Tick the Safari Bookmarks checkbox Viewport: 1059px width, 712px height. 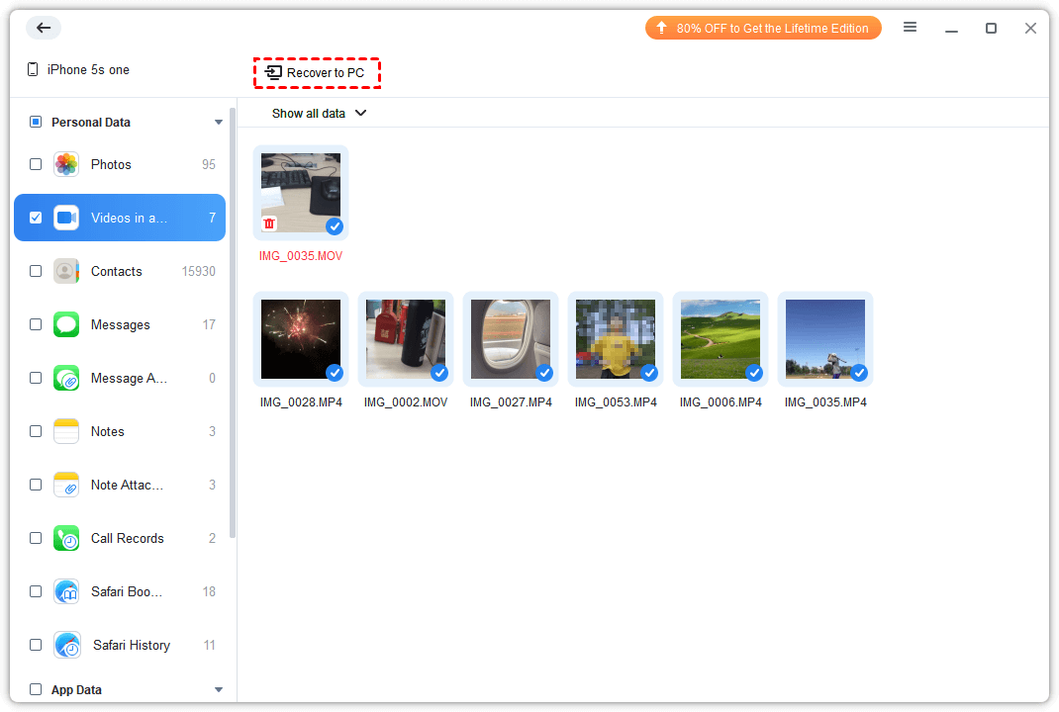click(36, 592)
